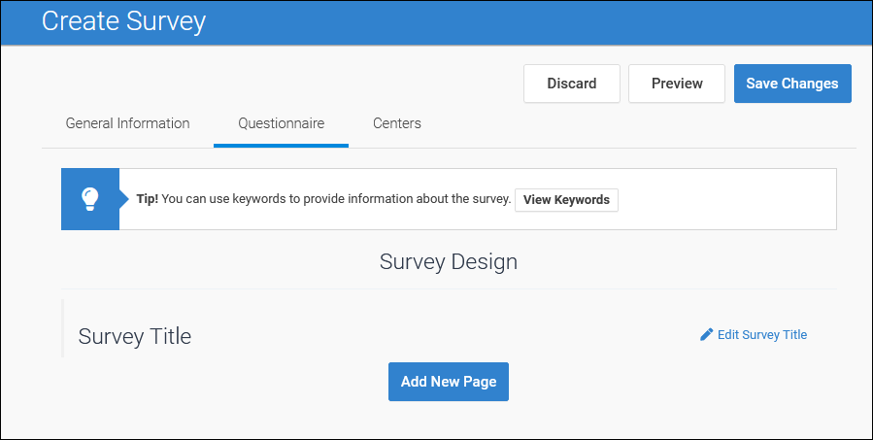Click the arrow pointer on the tip banner

[123, 199]
